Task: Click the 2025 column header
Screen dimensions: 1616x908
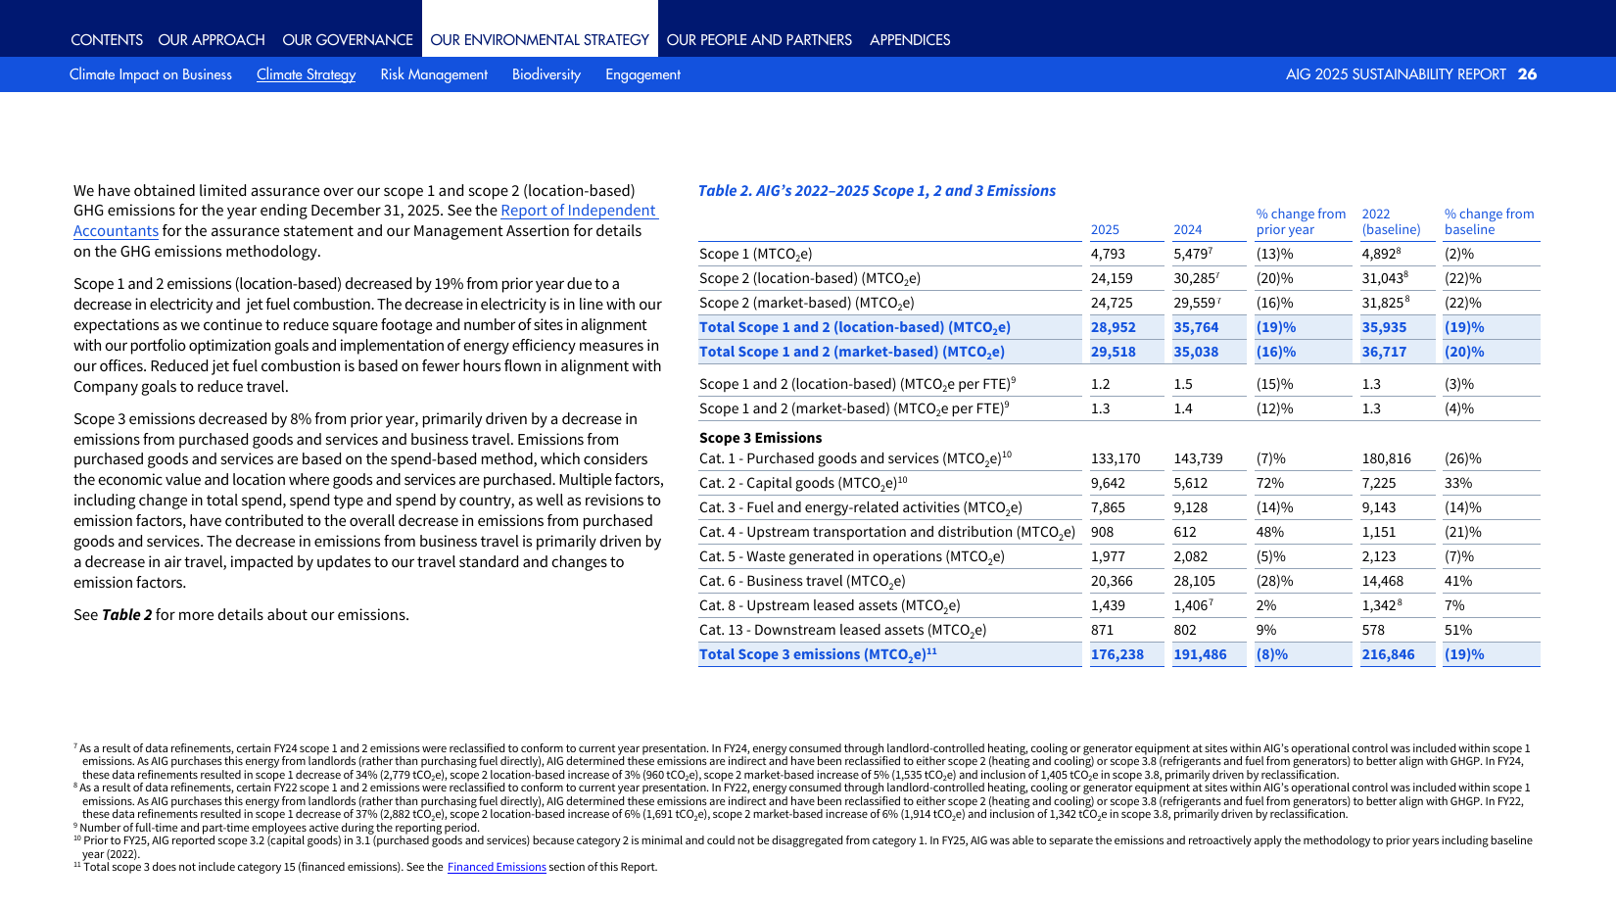Action: tap(1105, 230)
